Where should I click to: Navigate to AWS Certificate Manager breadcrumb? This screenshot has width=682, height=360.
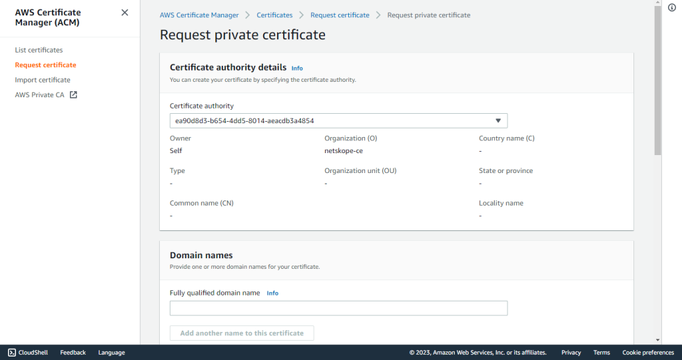199,15
